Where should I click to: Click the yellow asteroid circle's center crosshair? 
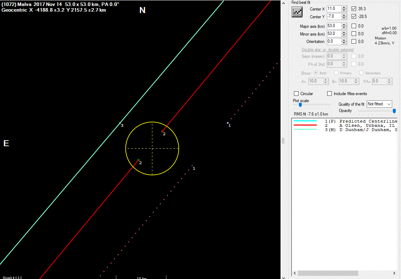coord(152,148)
